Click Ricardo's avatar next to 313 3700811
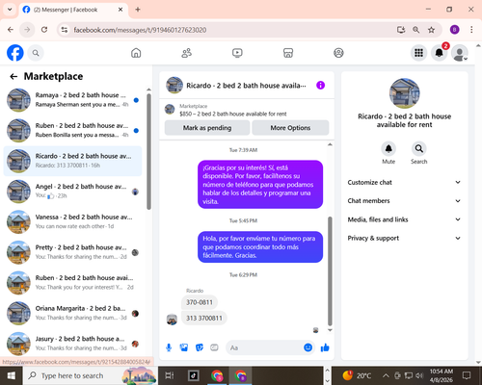 tap(172, 320)
